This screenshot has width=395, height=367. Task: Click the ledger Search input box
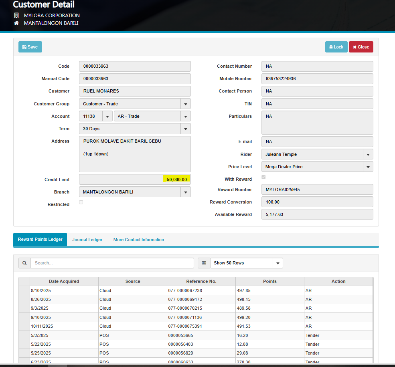pyautogui.click(x=112, y=263)
